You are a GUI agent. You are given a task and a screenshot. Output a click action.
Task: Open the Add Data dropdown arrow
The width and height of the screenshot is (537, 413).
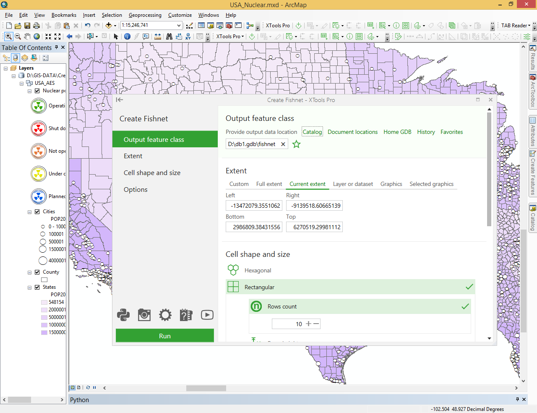115,26
